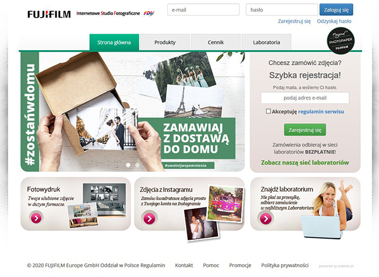The width and height of the screenshot is (379, 277).
Task: Go to the Laboratoria tab
Action: point(266,42)
